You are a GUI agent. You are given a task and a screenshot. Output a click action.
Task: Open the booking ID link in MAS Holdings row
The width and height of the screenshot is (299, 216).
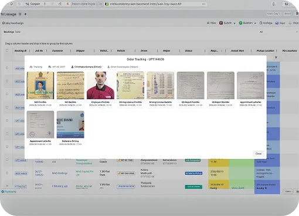(21, 173)
